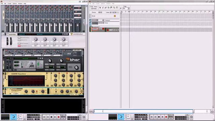The height and width of the screenshot is (121, 215).
Task: Click the Edit Mode button
Action: click(x=94, y=8)
